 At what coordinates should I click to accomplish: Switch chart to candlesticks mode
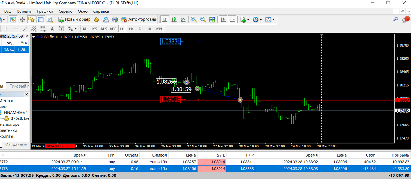tap(174, 19)
